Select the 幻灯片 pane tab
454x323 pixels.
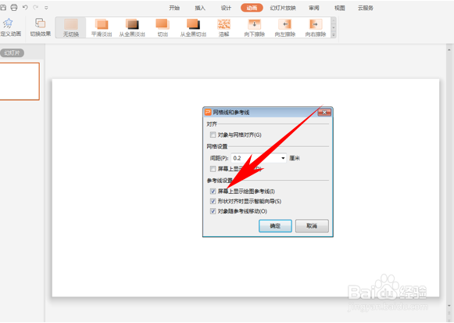[12, 53]
